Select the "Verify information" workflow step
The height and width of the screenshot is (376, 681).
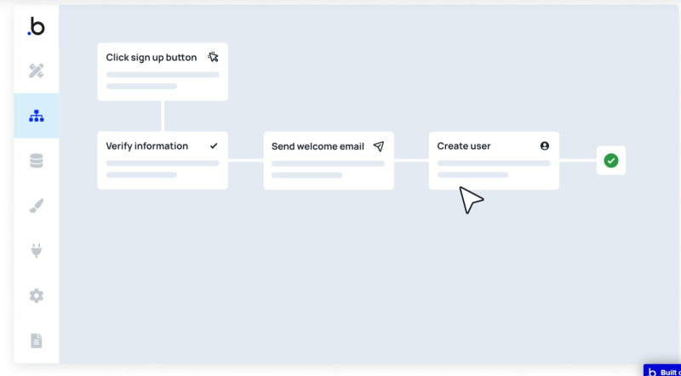click(163, 161)
